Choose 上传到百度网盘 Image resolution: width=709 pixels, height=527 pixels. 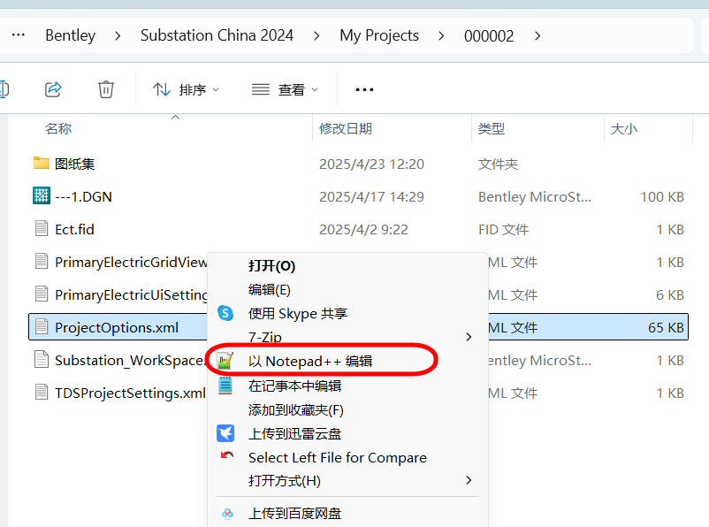[x=294, y=514]
